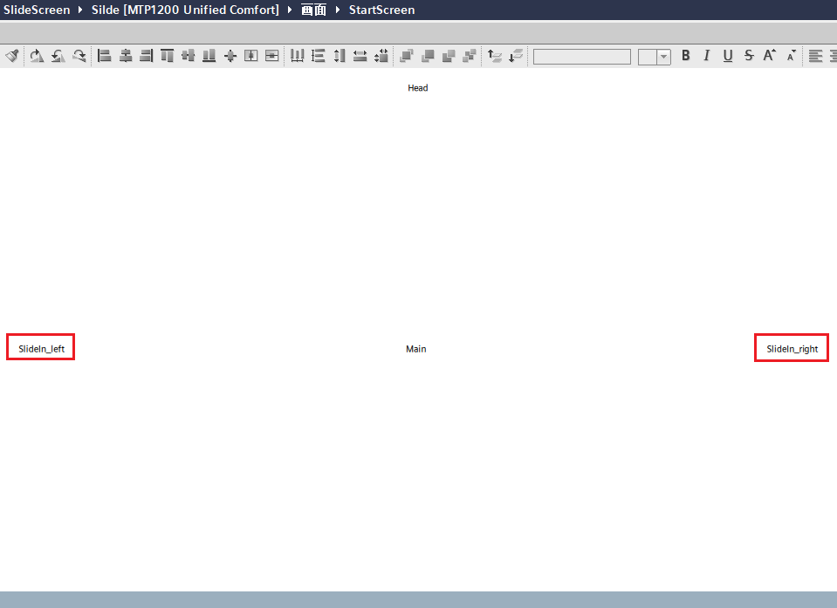Toggle italic text formatting
The image size is (837, 608).
[x=707, y=56]
